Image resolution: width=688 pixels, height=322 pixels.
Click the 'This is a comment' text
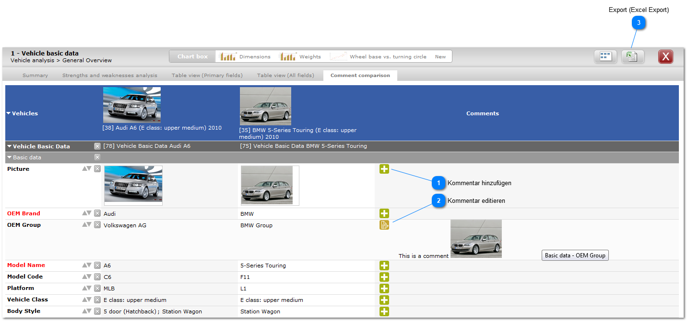tap(424, 256)
